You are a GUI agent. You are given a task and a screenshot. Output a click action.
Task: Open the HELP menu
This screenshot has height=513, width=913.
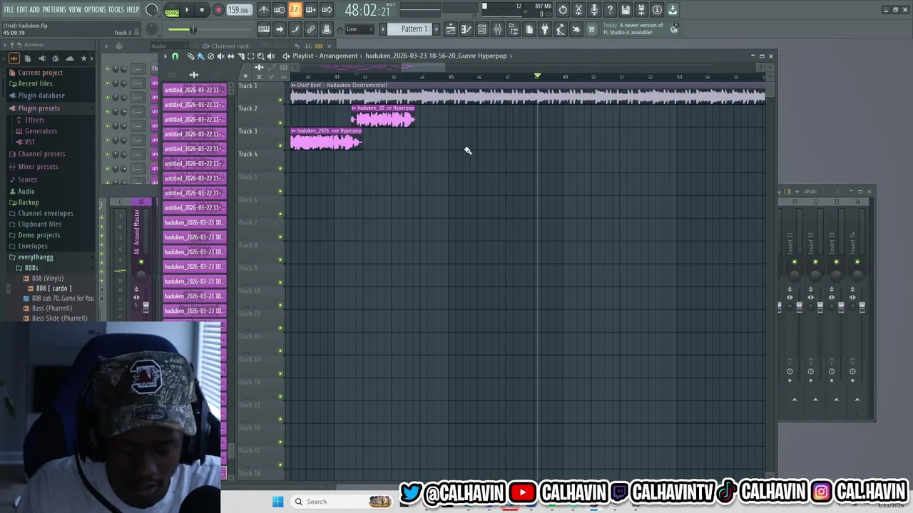point(133,9)
